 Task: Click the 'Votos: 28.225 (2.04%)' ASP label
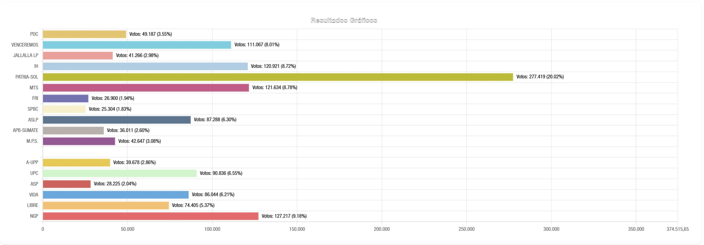pyautogui.click(x=115, y=184)
